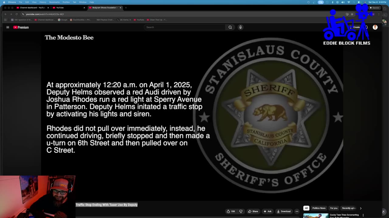
Task: Open Cocky Teen video thumbnail
Action: [316, 216]
